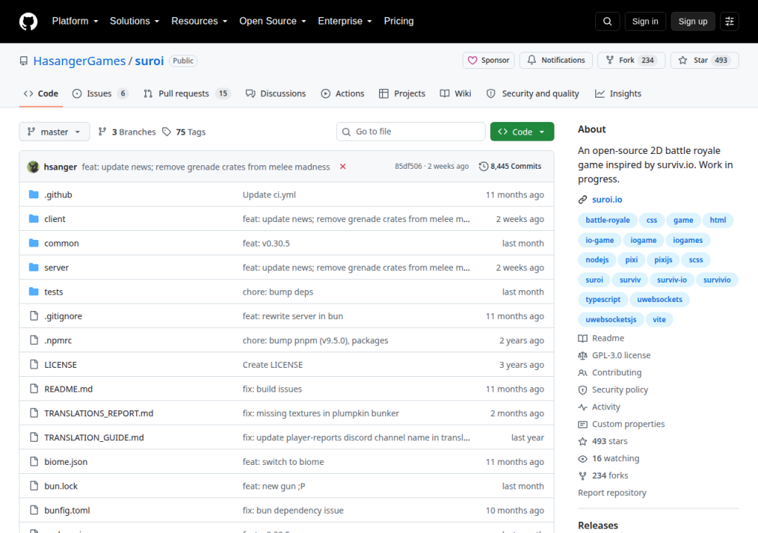Open the GitHub logo homepage
This screenshot has width=758, height=533.
28,21
